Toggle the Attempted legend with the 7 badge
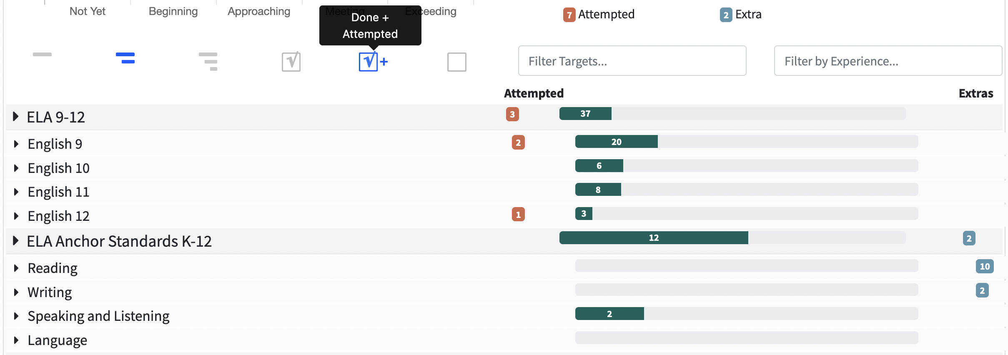Screen dimensions: 1008x355 tap(599, 15)
